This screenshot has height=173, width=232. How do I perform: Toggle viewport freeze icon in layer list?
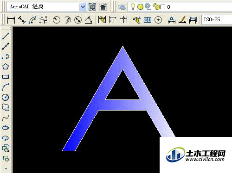(x=148, y=6)
